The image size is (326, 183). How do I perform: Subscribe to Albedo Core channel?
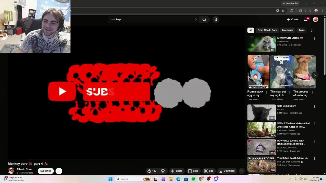click(x=46, y=171)
